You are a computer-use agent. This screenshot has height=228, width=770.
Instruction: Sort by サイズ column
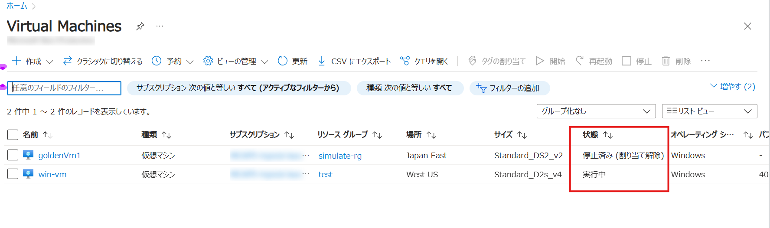pyautogui.click(x=510, y=135)
